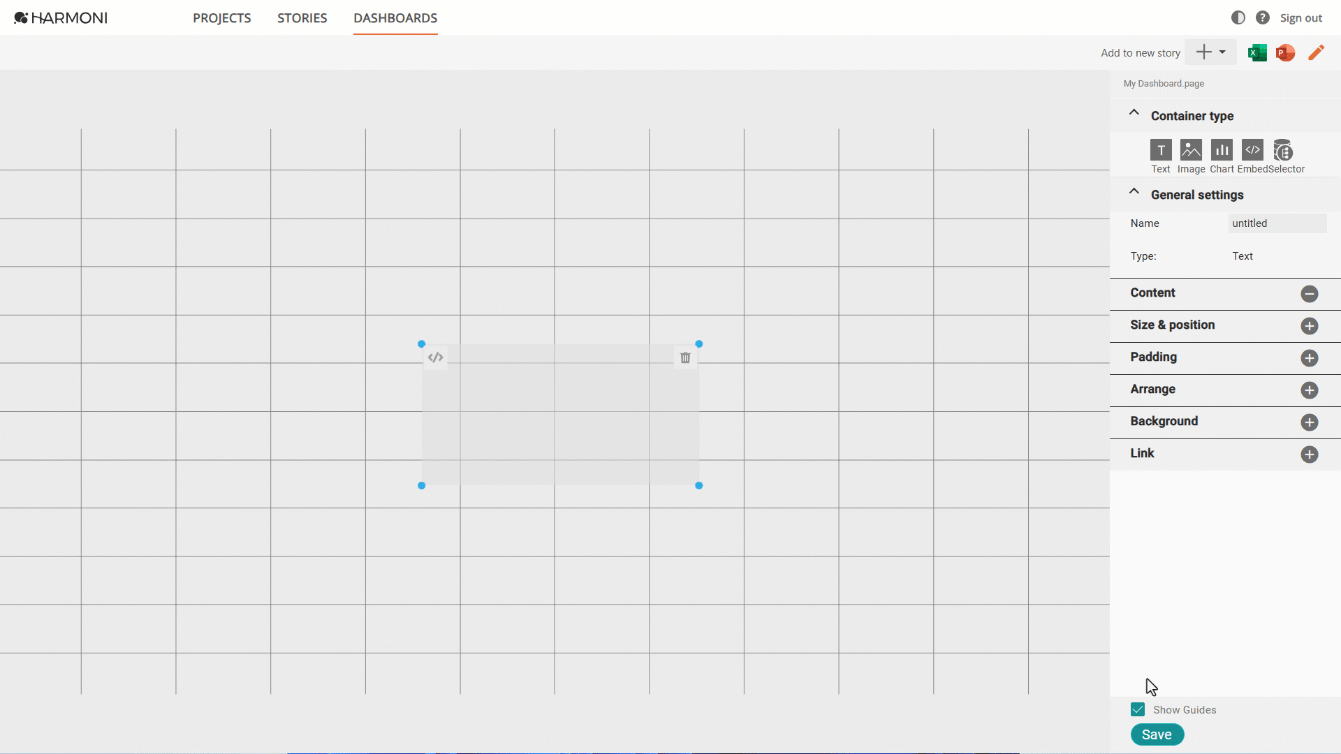1341x754 pixels.
Task: Click the My Dashboard.page breadcrumb text
Action: tap(1164, 84)
